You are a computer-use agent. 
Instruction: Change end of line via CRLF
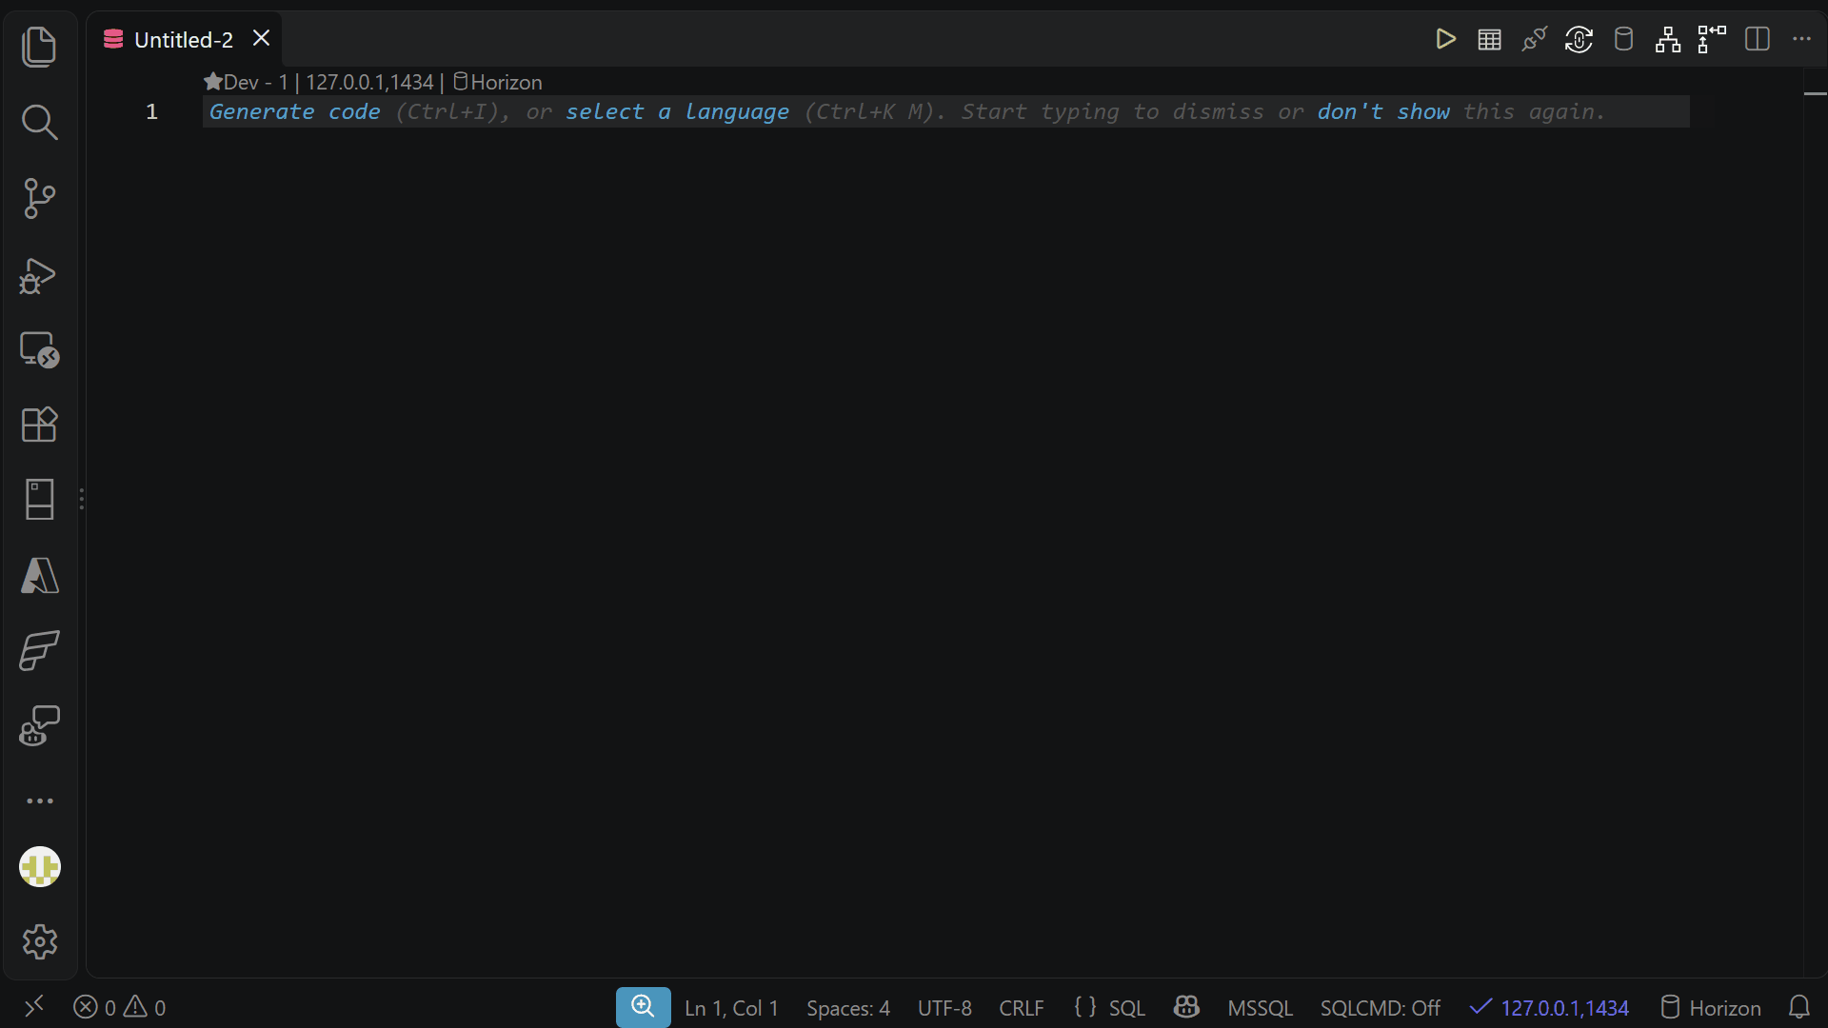click(1021, 1008)
